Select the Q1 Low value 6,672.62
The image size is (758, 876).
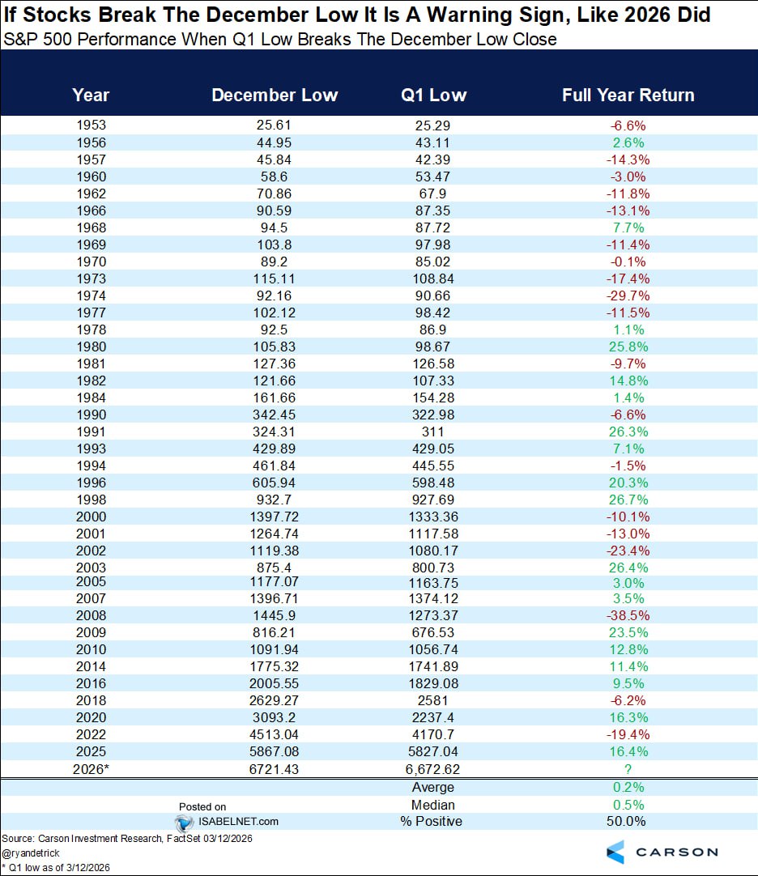click(433, 769)
